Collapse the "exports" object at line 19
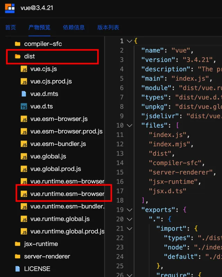222x277 pixels. tap(130, 210)
